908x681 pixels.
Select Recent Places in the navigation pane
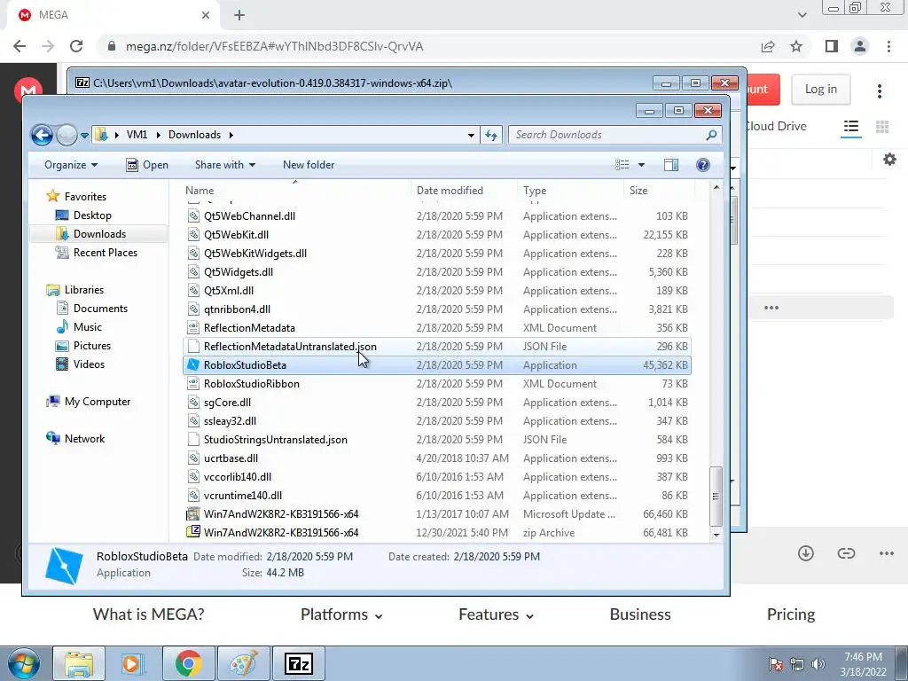click(106, 253)
